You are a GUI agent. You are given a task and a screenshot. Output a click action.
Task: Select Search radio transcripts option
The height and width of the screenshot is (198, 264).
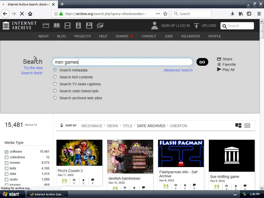(x=55, y=90)
